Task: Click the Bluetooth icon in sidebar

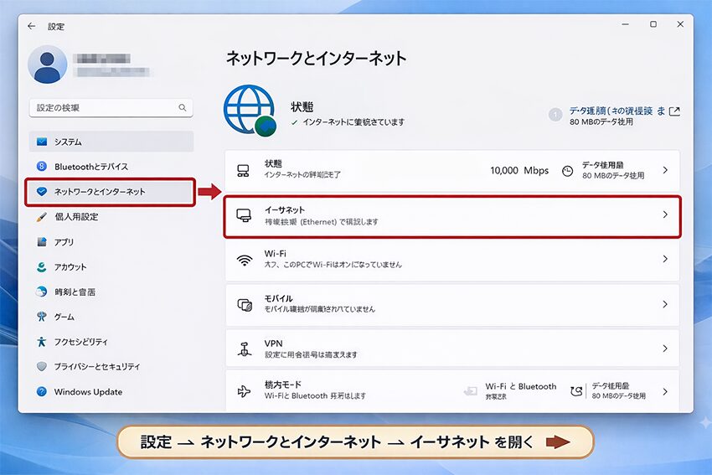Action: (41, 167)
